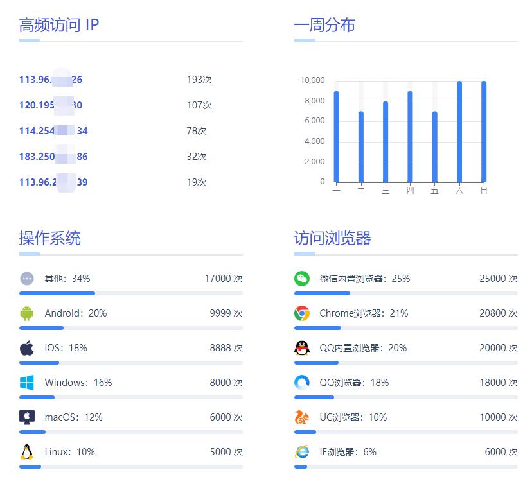This screenshot has height=477, width=532.
Task: Click the macOS system icon
Action: (x=26, y=417)
